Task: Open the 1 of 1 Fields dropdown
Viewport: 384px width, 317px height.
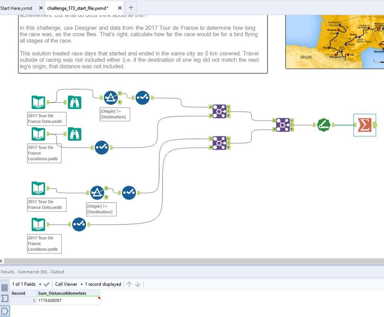Action: 27,284
